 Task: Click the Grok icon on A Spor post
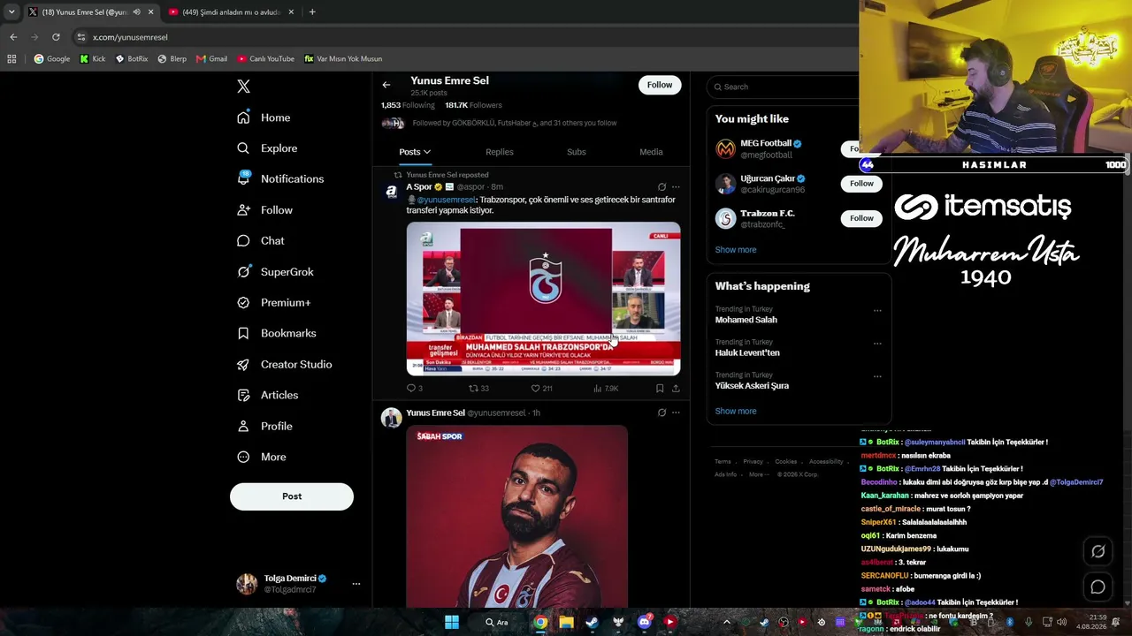[662, 187]
